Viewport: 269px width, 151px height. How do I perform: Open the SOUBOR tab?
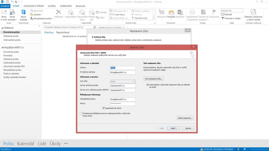tap(5, 6)
